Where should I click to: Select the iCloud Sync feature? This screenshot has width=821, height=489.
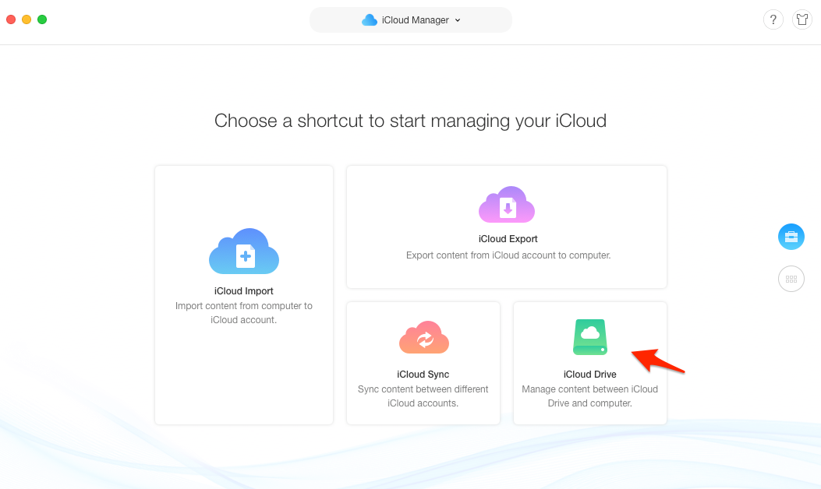[423, 363]
